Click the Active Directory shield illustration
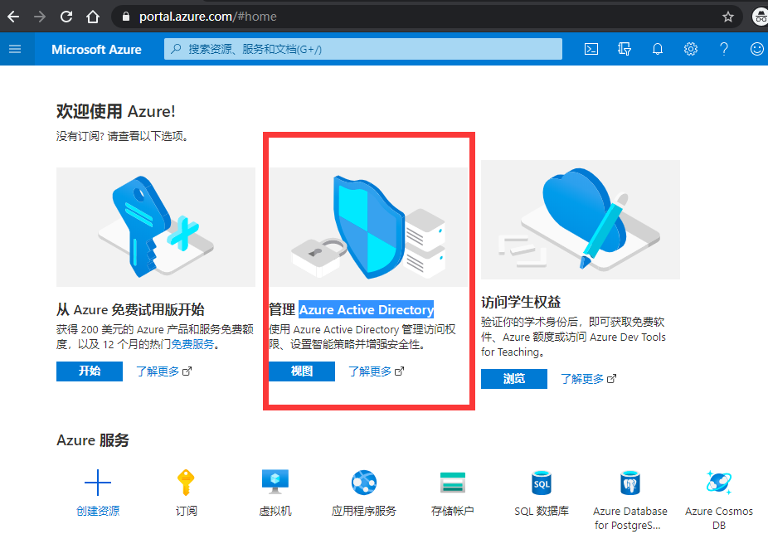Viewport: 768px width, 534px height. pyautogui.click(x=368, y=227)
